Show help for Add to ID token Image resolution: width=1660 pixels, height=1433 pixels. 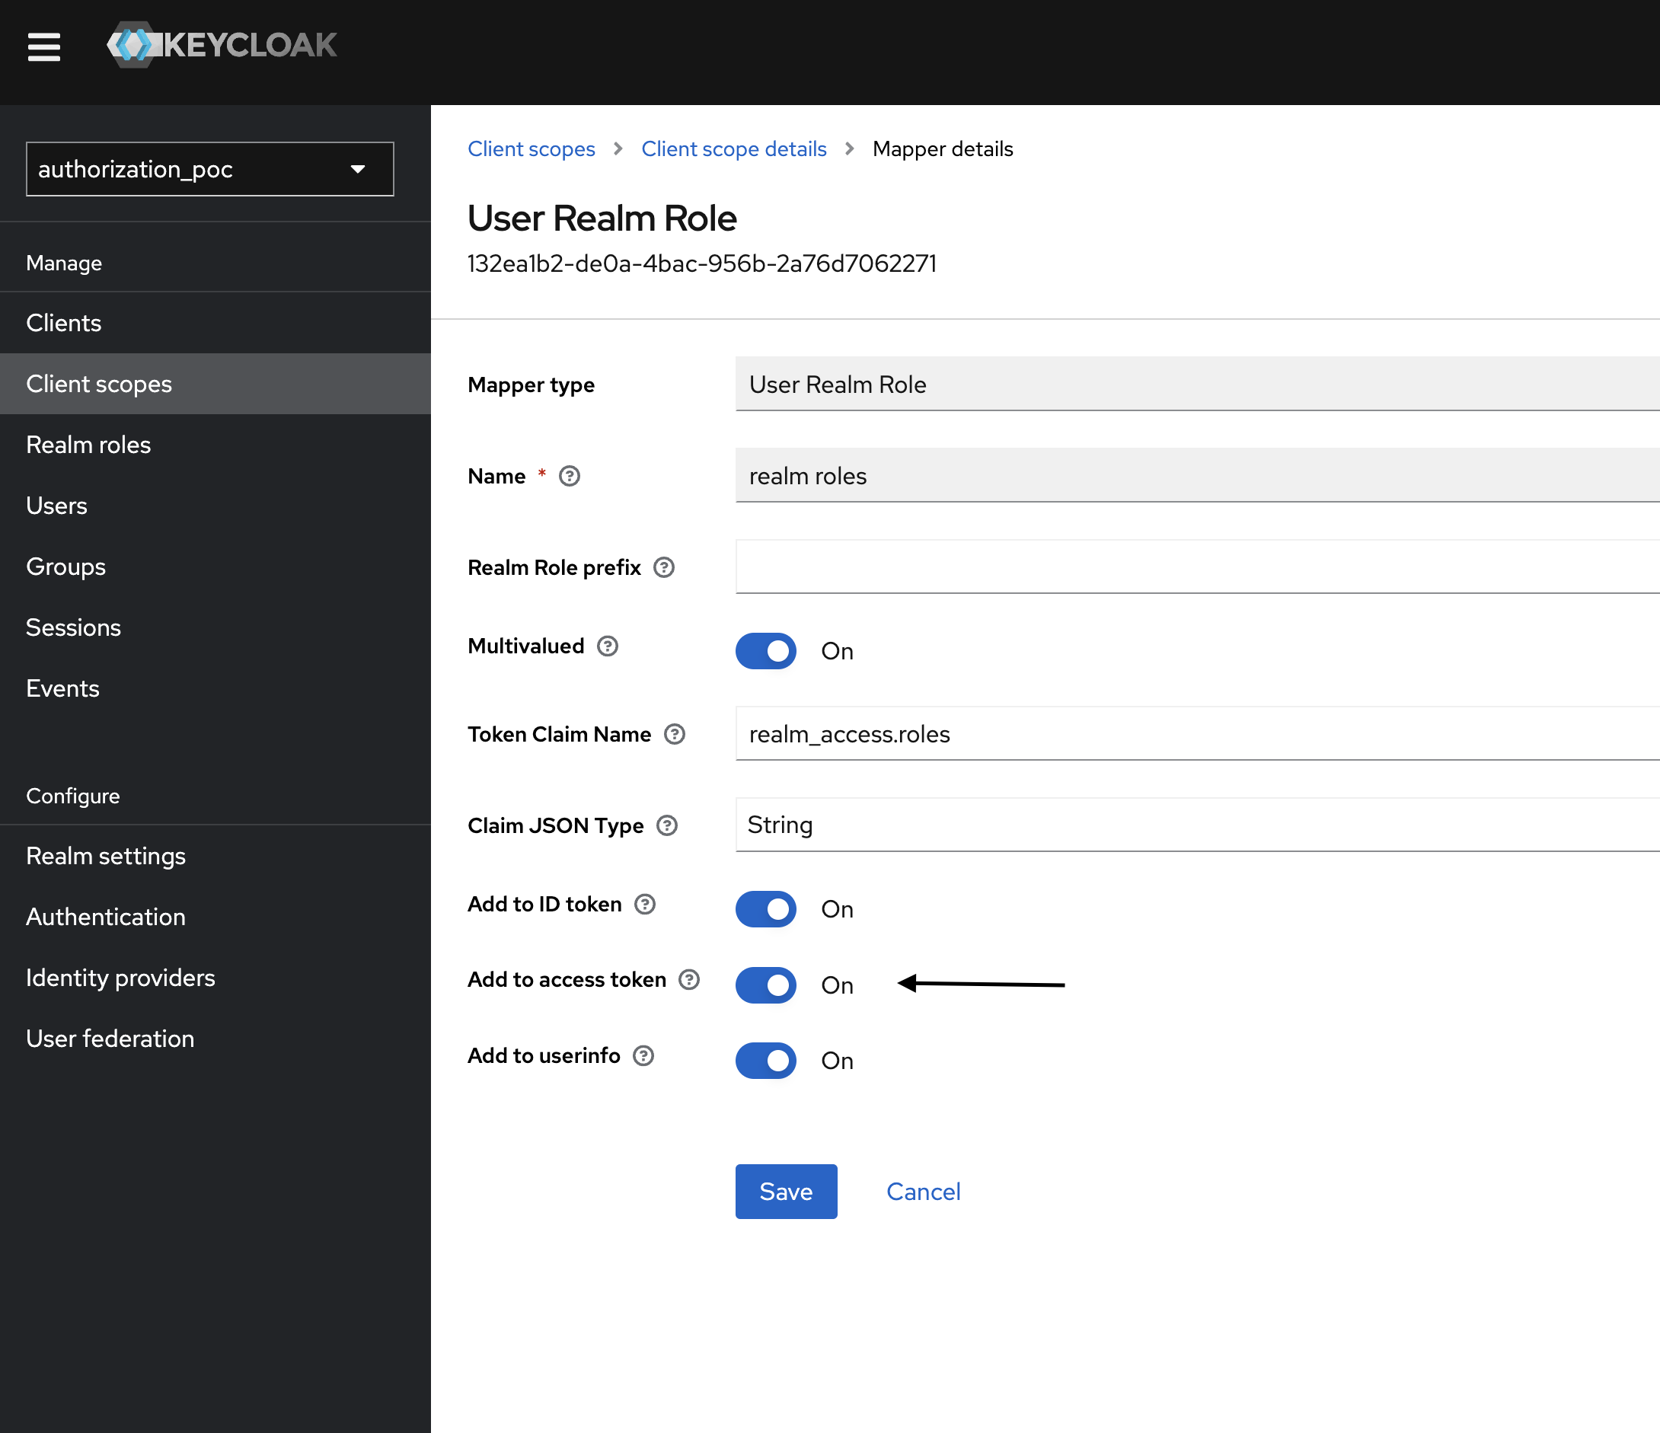pyautogui.click(x=644, y=905)
